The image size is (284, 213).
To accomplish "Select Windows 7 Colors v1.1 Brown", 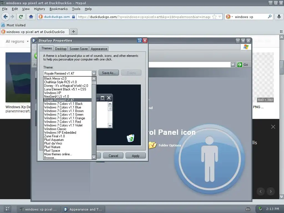I will point(68,111).
